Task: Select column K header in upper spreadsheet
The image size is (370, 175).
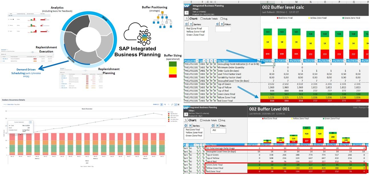Action: pos(268,1)
